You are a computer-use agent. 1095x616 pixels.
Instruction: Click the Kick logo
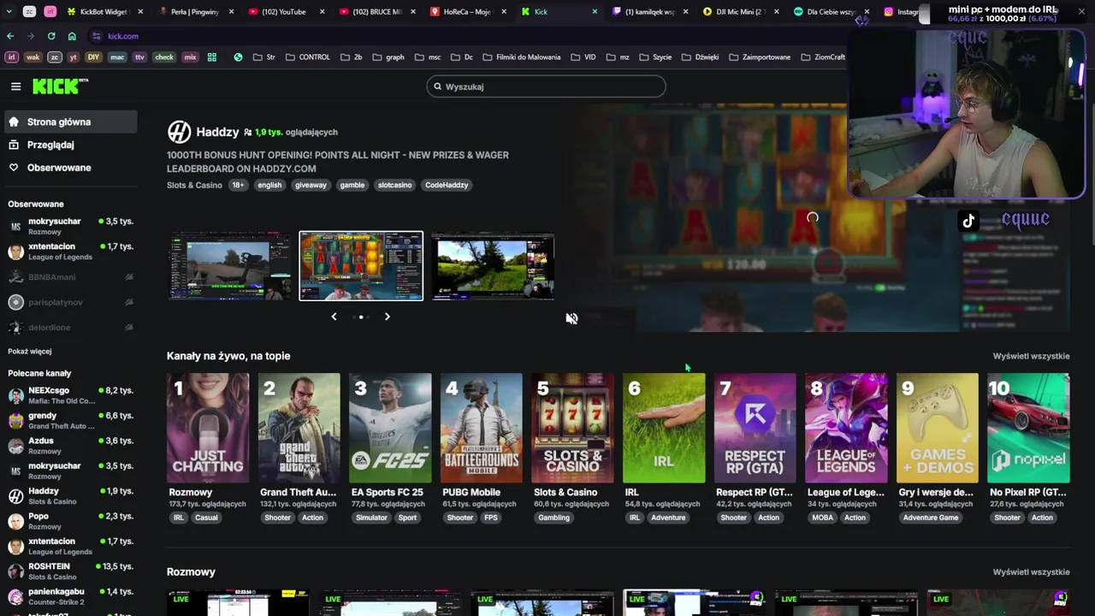coord(60,86)
